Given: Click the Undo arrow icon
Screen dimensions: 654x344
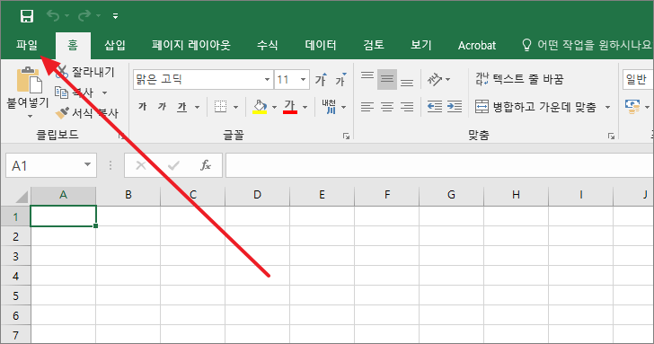Looking at the screenshot, I should [x=53, y=16].
